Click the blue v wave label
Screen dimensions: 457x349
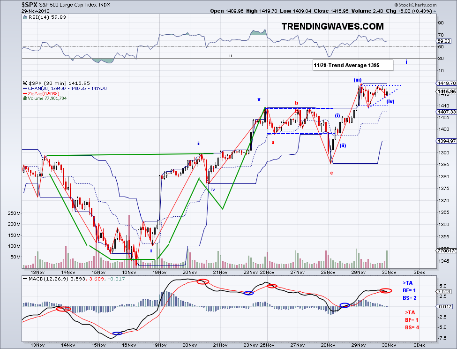pos(259,99)
